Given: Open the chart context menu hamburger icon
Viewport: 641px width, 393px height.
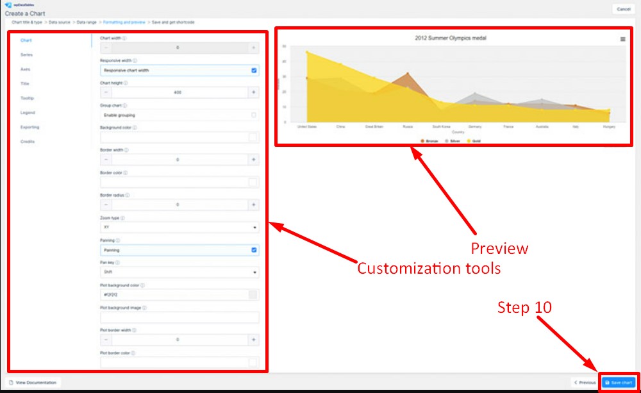Looking at the screenshot, I should click(622, 39).
